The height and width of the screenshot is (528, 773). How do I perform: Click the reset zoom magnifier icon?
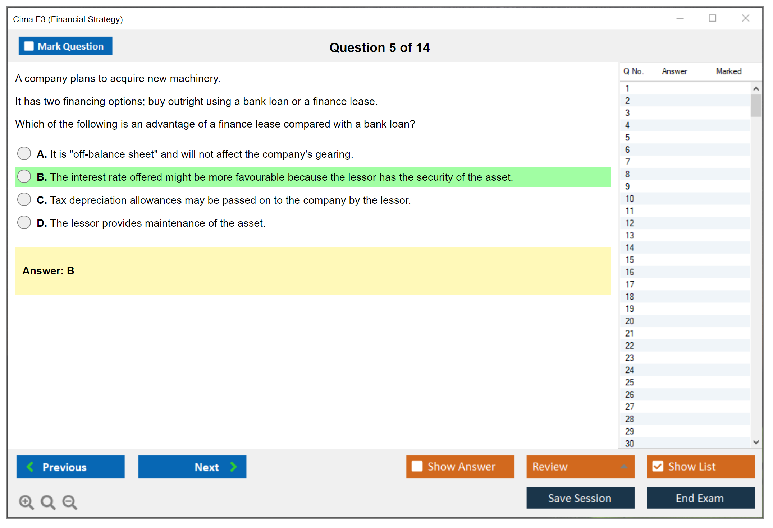(x=48, y=502)
